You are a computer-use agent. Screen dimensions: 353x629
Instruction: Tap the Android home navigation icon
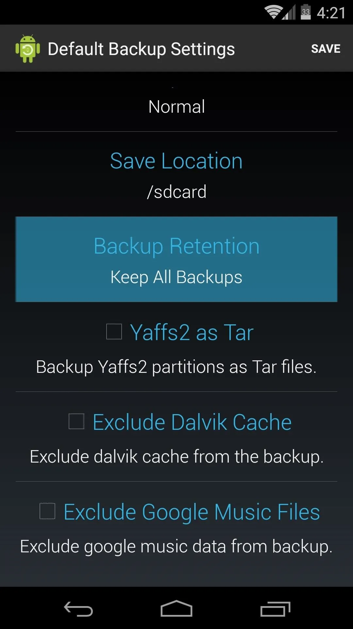pos(176,608)
